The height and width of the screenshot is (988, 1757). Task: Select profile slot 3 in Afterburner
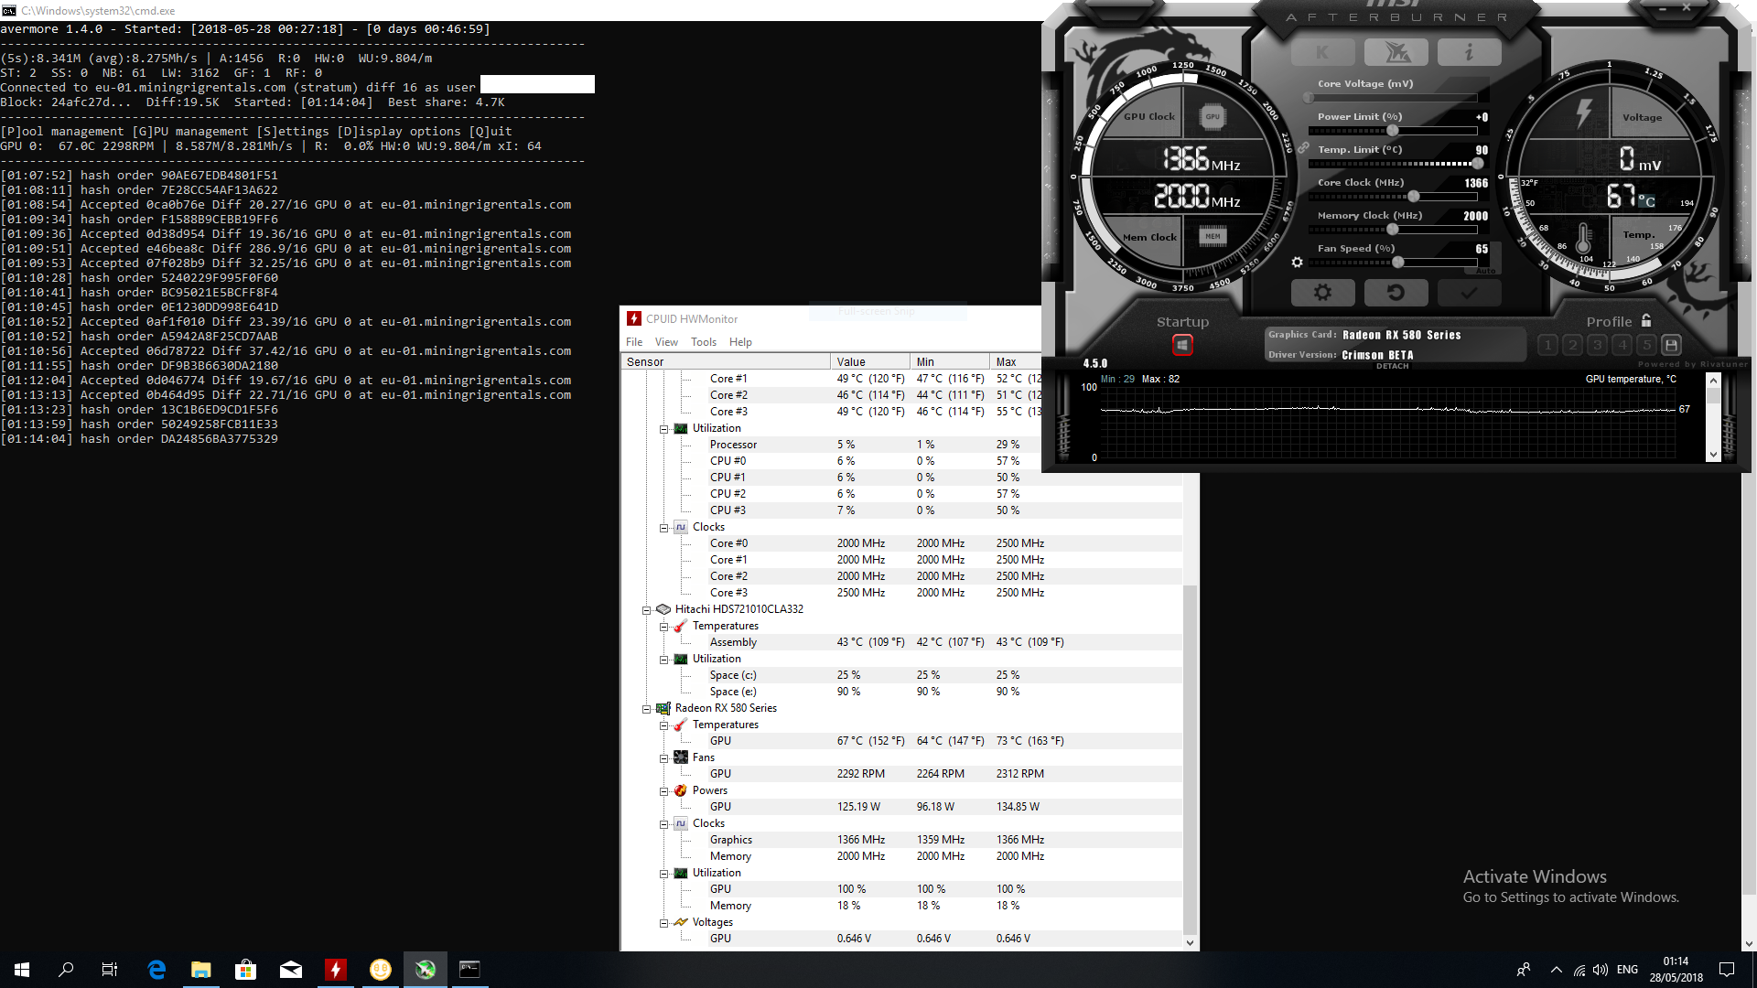pos(1597,345)
